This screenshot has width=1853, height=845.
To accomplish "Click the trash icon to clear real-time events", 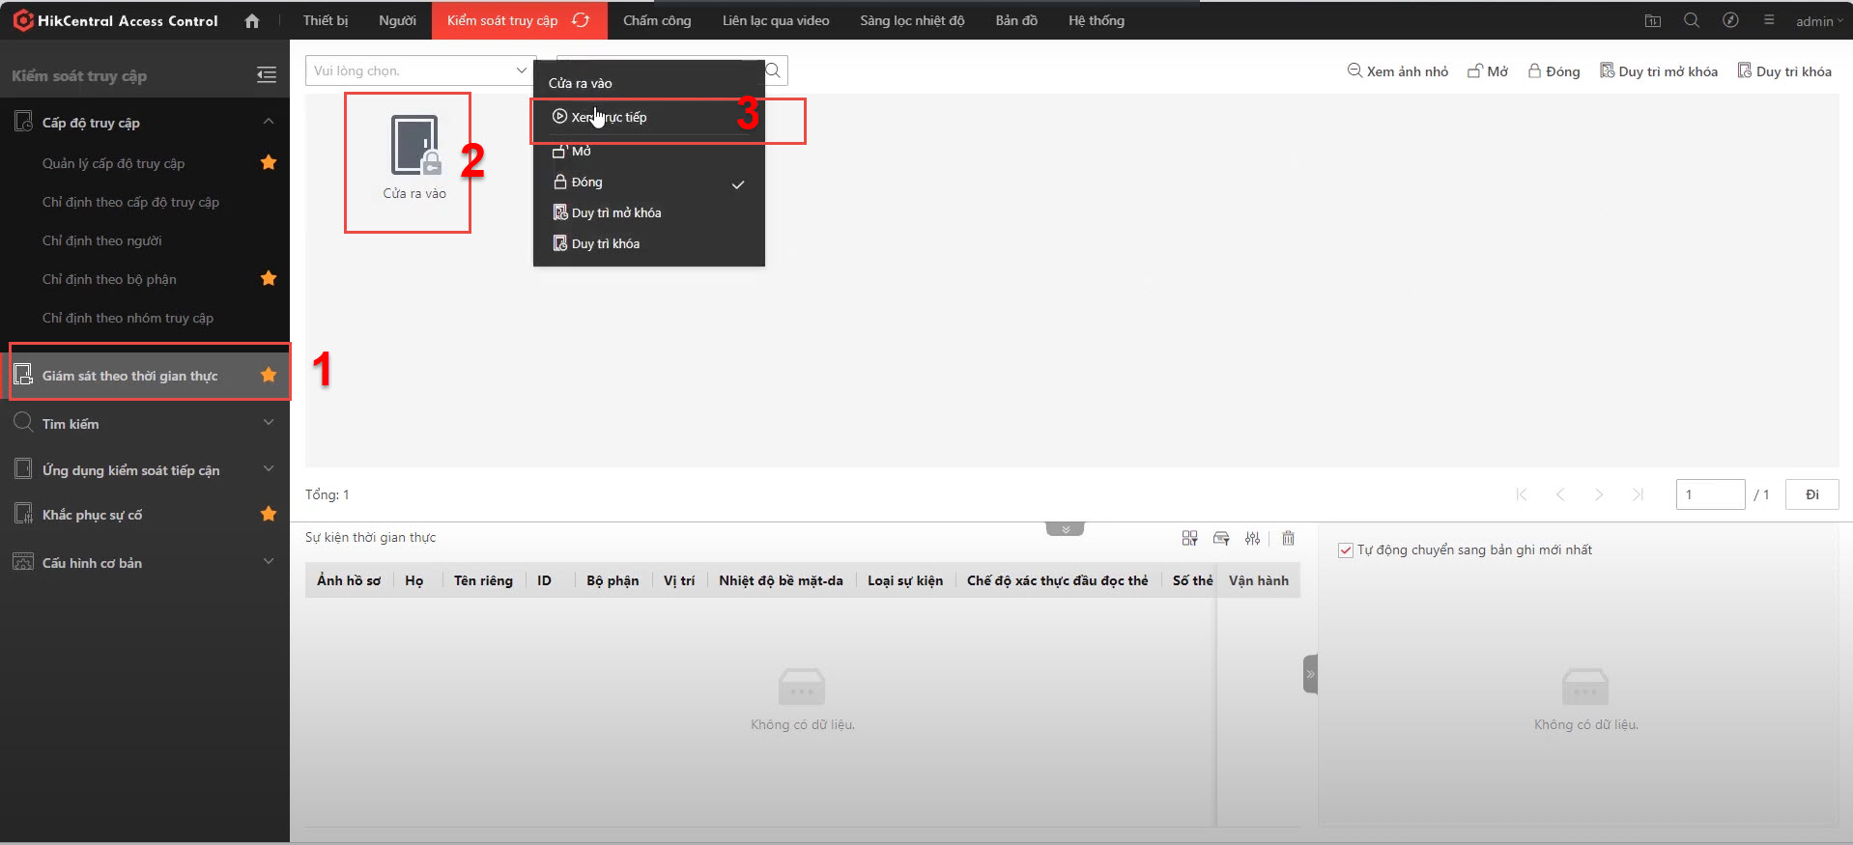I will click(1288, 538).
